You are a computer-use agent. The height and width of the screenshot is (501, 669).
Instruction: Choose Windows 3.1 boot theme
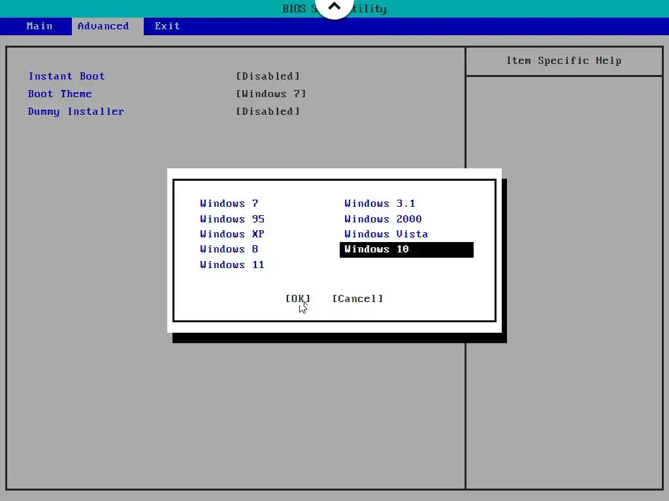click(x=380, y=204)
